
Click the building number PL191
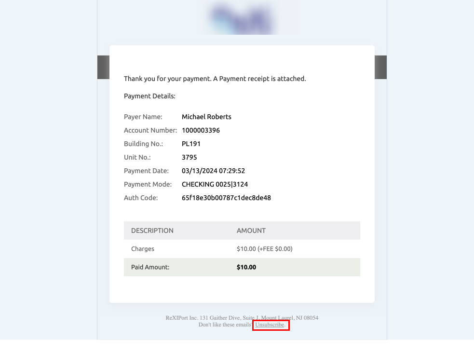click(x=191, y=144)
